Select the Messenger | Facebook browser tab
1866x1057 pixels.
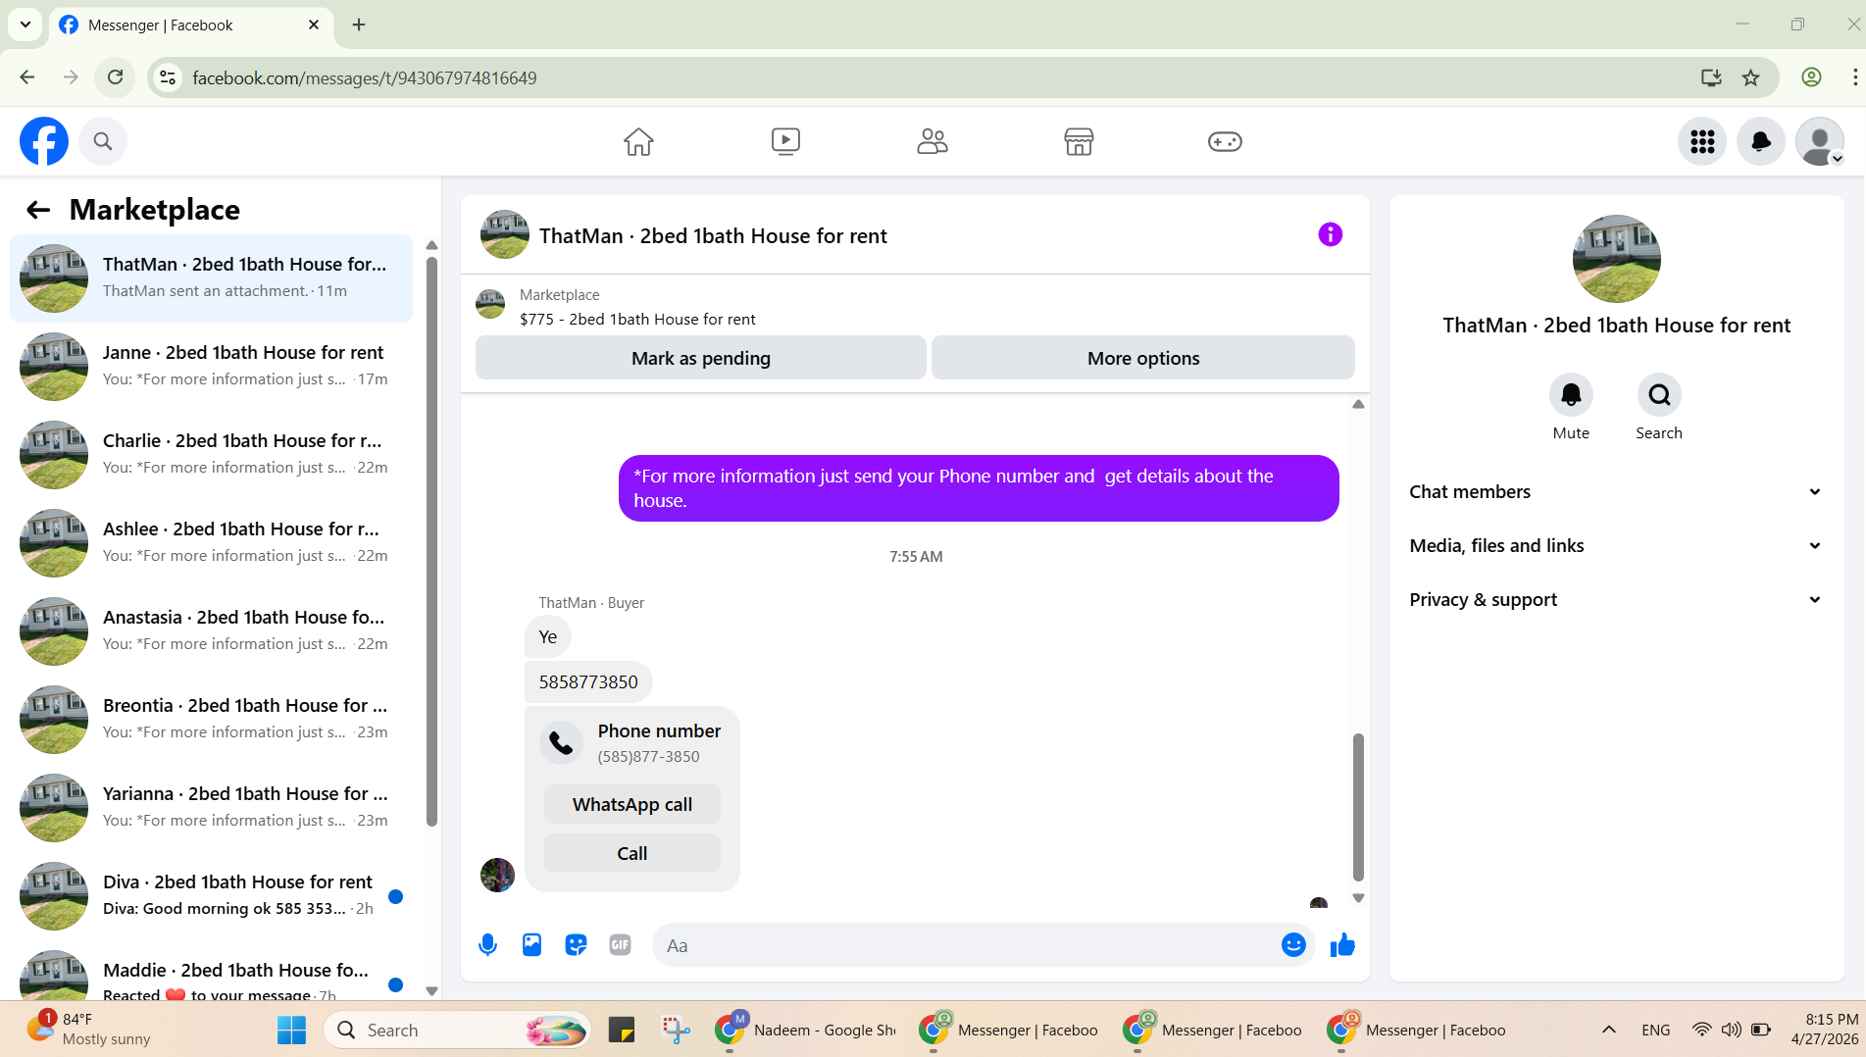[189, 25]
